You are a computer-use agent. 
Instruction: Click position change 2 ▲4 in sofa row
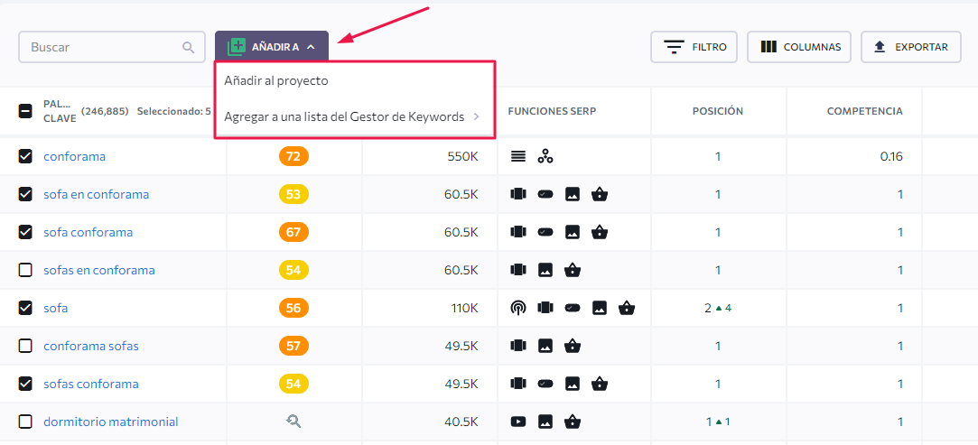pyautogui.click(x=717, y=308)
